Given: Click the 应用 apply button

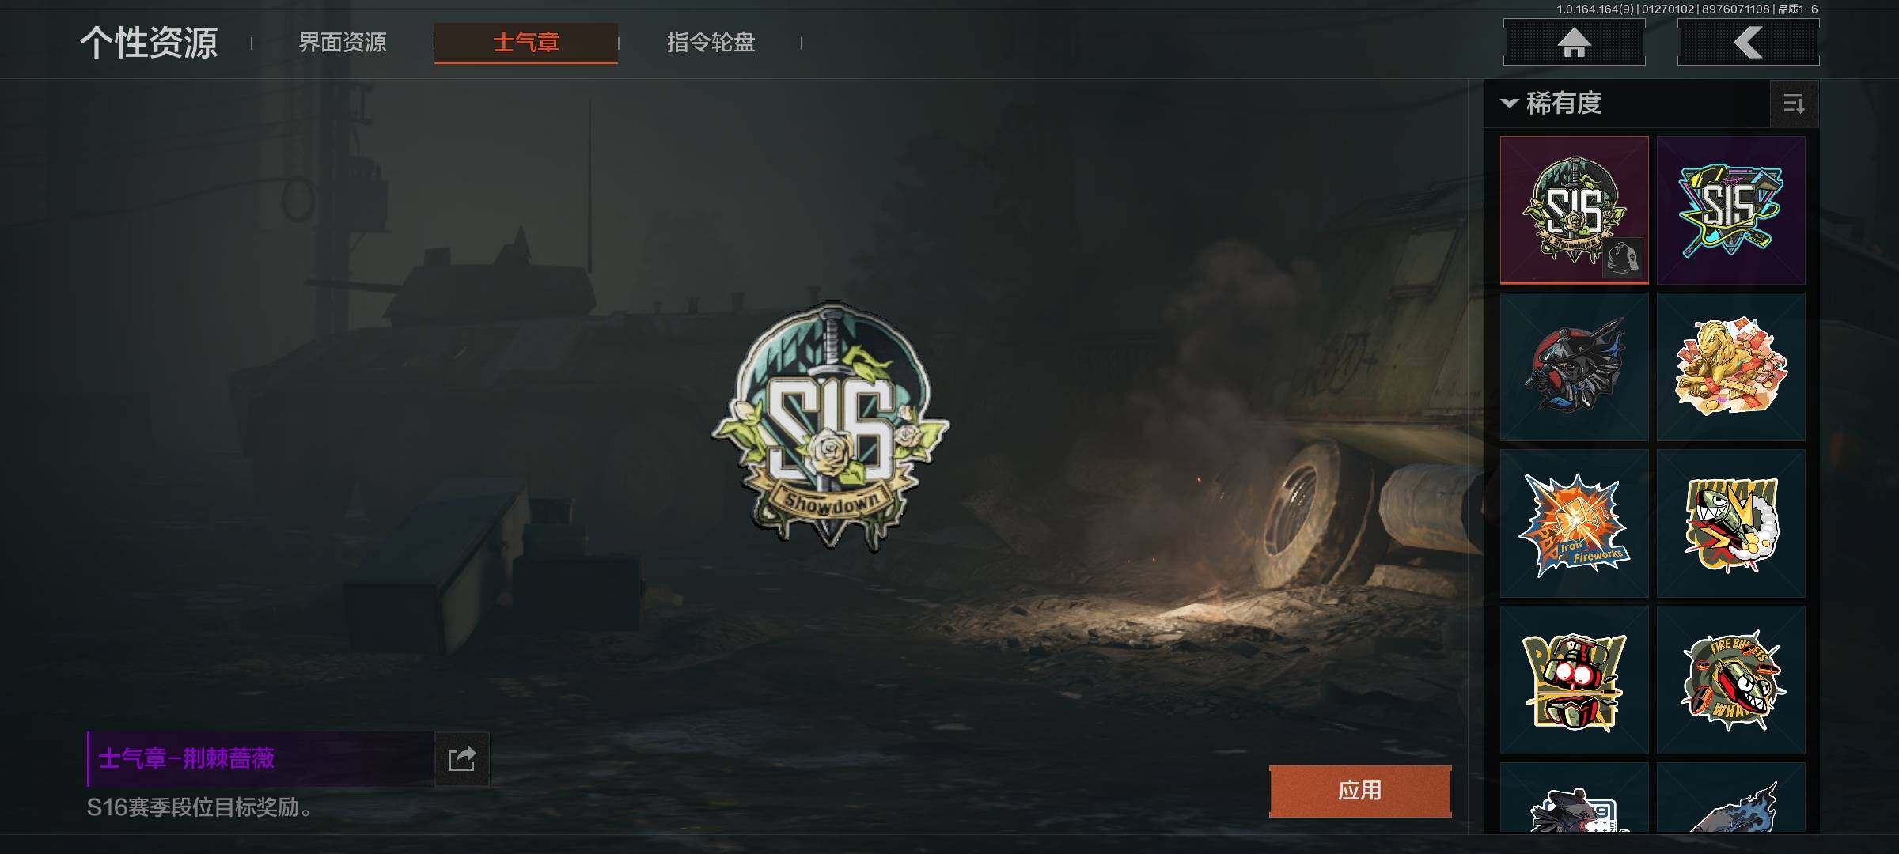Looking at the screenshot, I should click(x=1360, y=791).
